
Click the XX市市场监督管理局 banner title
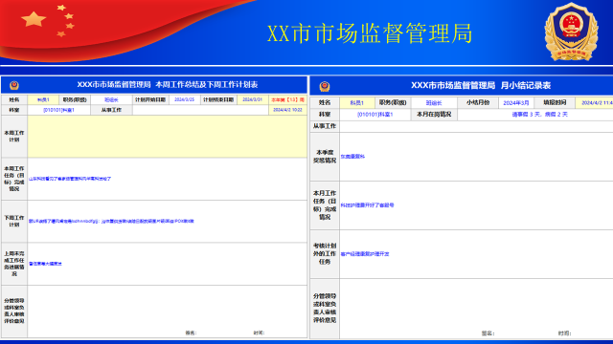370,33
